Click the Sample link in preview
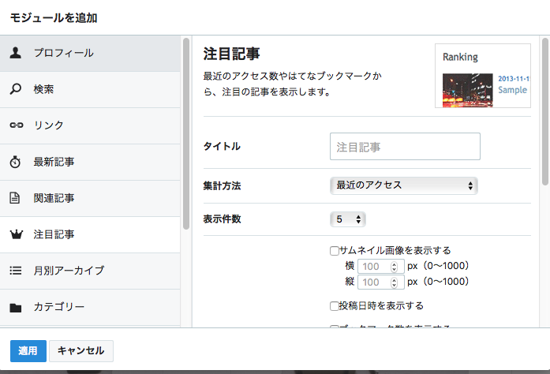The width and height of the screenshot is (550, 374). tap(512, 90)
